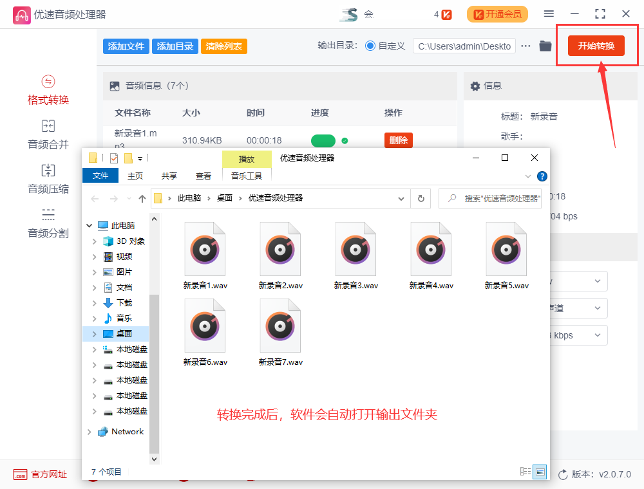The image size is (644, 489).
Task: Toggle Explorer's large icons view mode
Action: [540, 472]
